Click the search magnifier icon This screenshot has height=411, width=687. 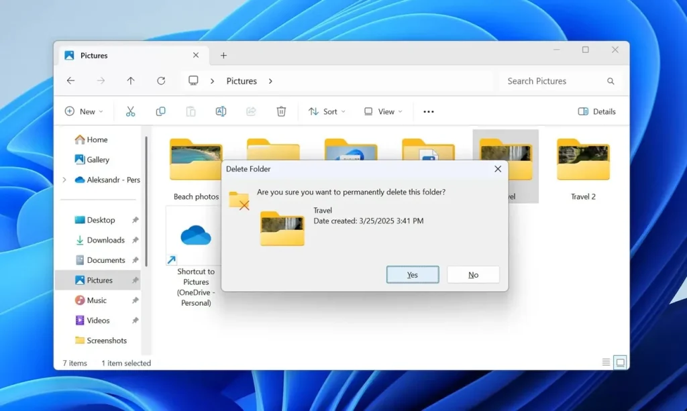tap(611, 81)
